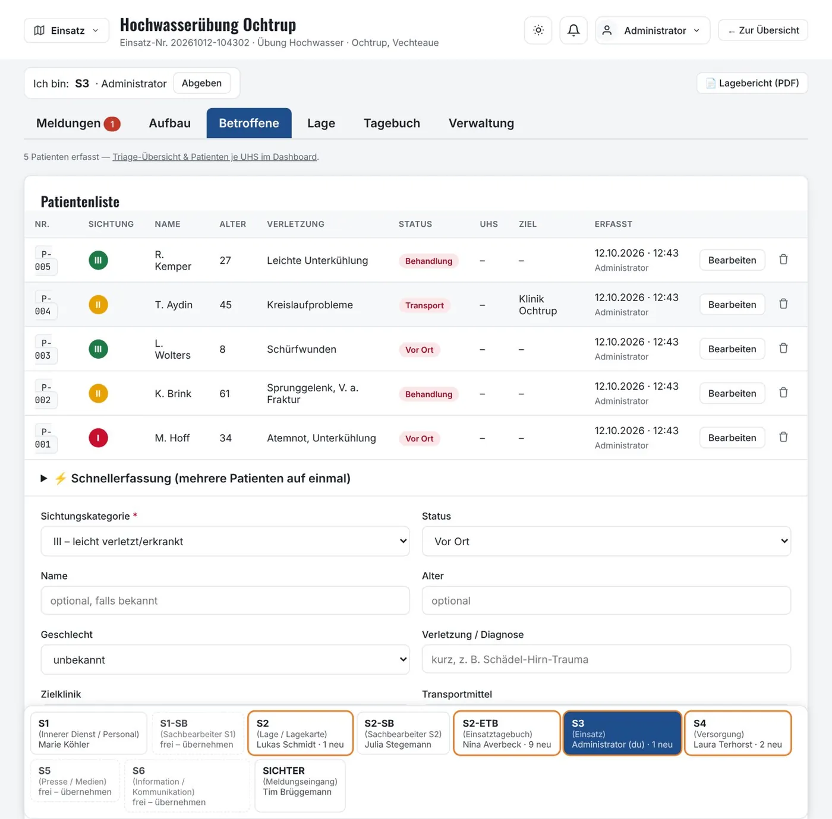Viewport: 832px width, 819px height.
Task: Select the SICHTER Meldungseingang role card
Action: click(300, 786)
